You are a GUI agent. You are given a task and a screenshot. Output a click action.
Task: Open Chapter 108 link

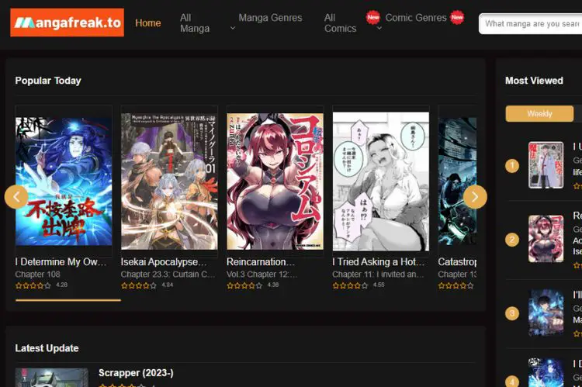click(x=37, y=275)
